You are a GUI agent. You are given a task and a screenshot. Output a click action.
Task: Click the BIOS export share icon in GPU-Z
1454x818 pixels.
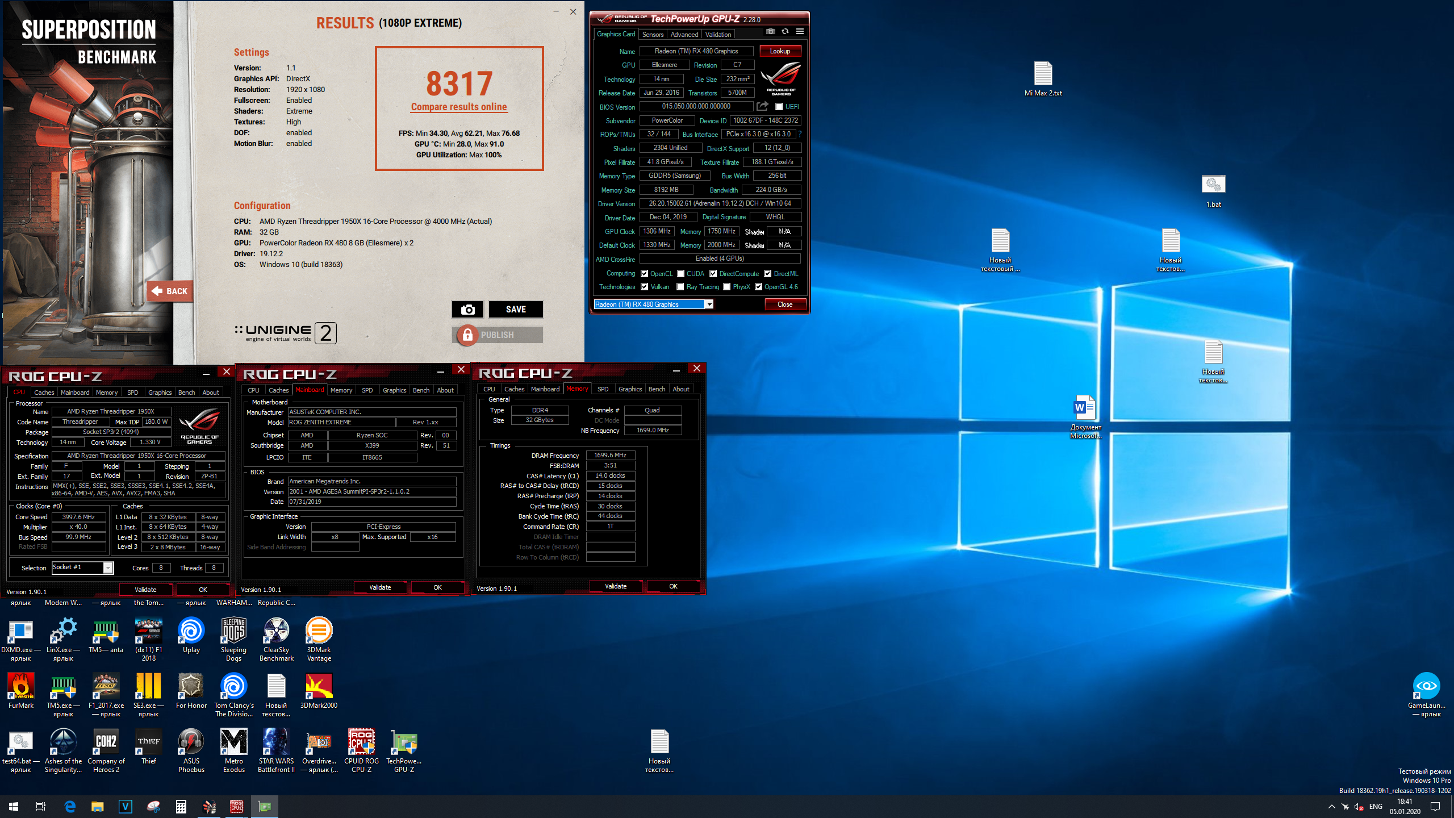[x=762, y=106]
